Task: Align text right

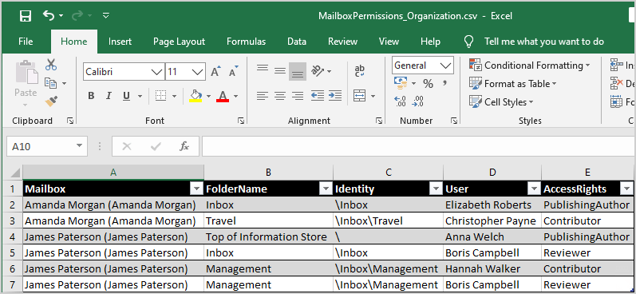Action: [298, 96]
